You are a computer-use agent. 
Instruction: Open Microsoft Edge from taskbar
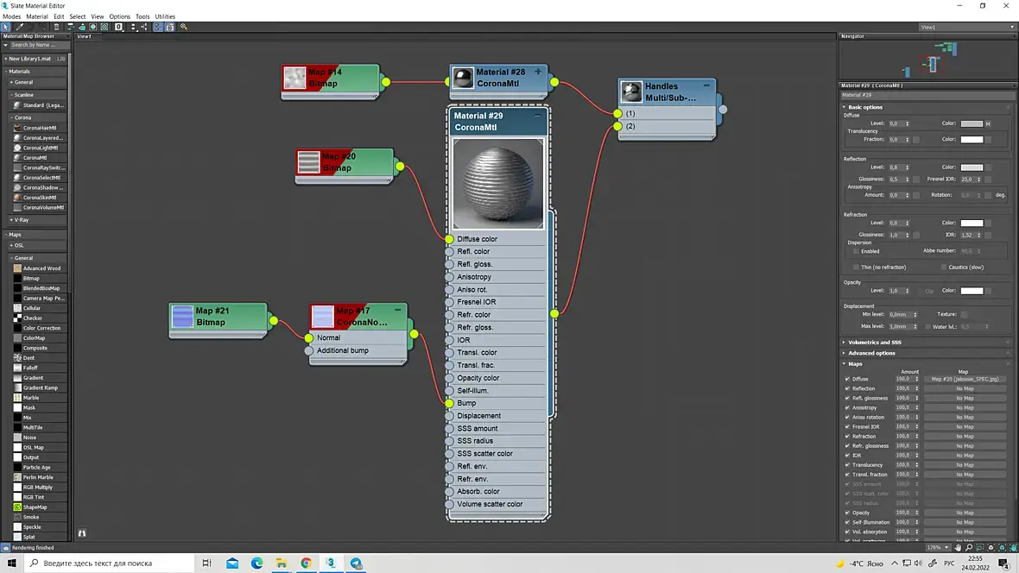point(256,564)
